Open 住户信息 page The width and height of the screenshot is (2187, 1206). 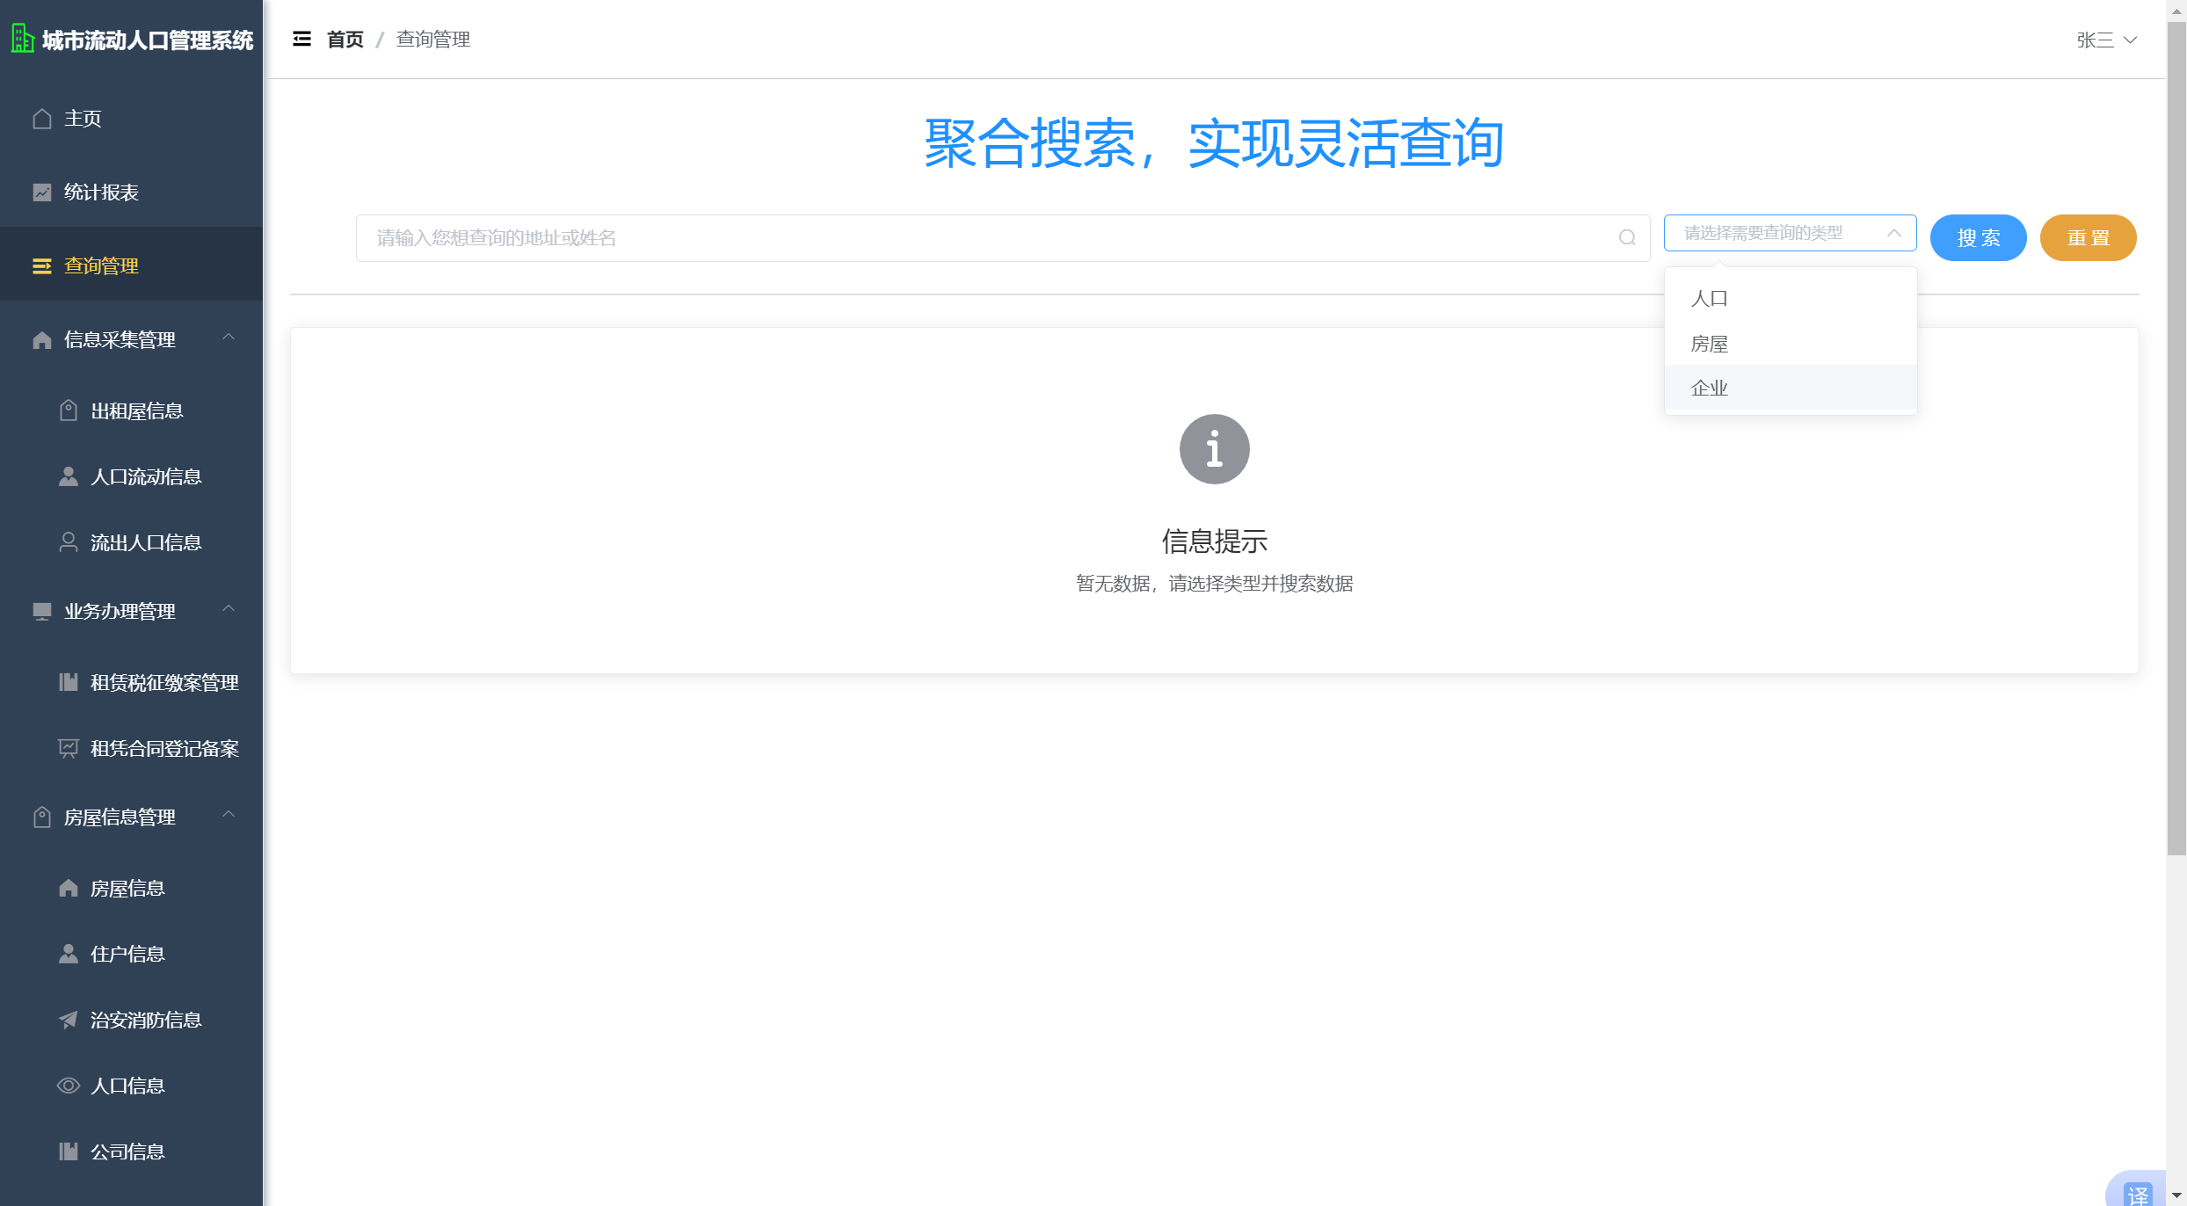pyautogui.click(x=131, y=954)
